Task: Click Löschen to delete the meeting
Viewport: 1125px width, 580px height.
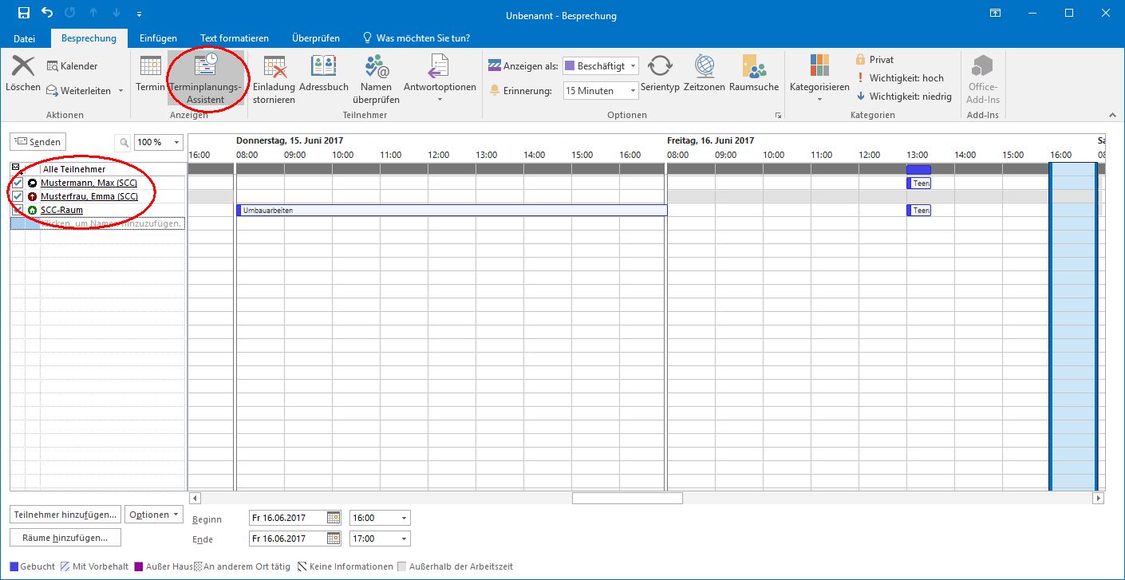Action: coord(22,74)
